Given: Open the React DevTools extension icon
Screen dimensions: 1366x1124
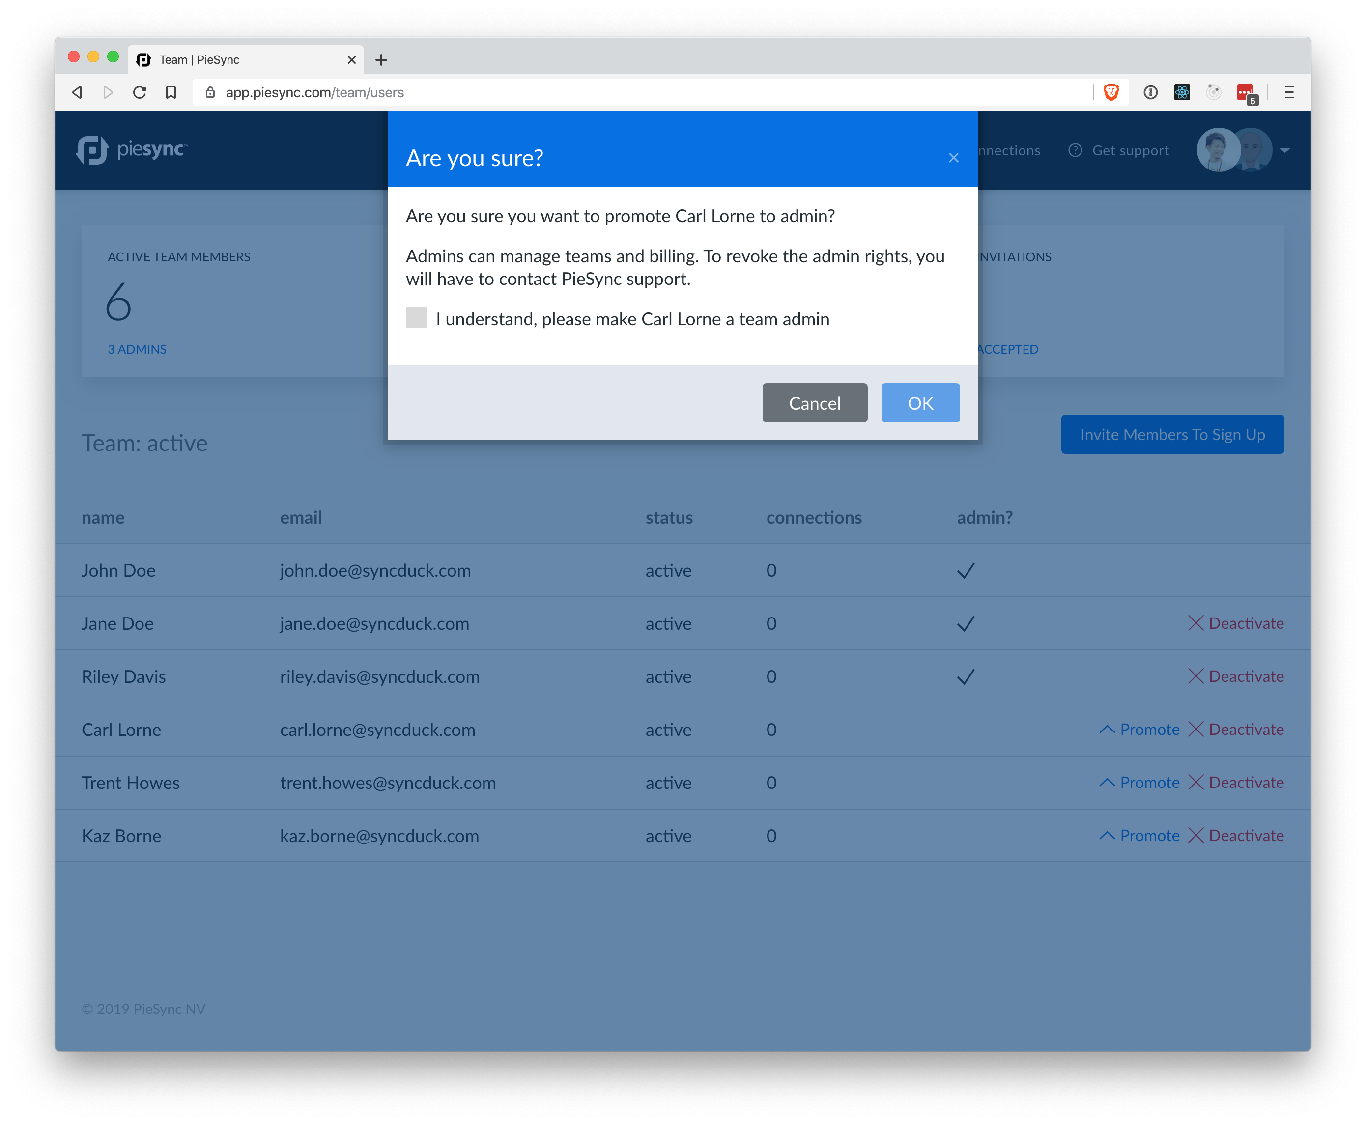Looking at the screenshot, I should click(x=1182, y=92).
